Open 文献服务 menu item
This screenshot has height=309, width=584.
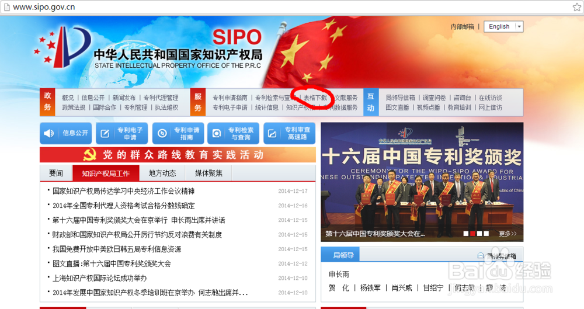[346, 98]
